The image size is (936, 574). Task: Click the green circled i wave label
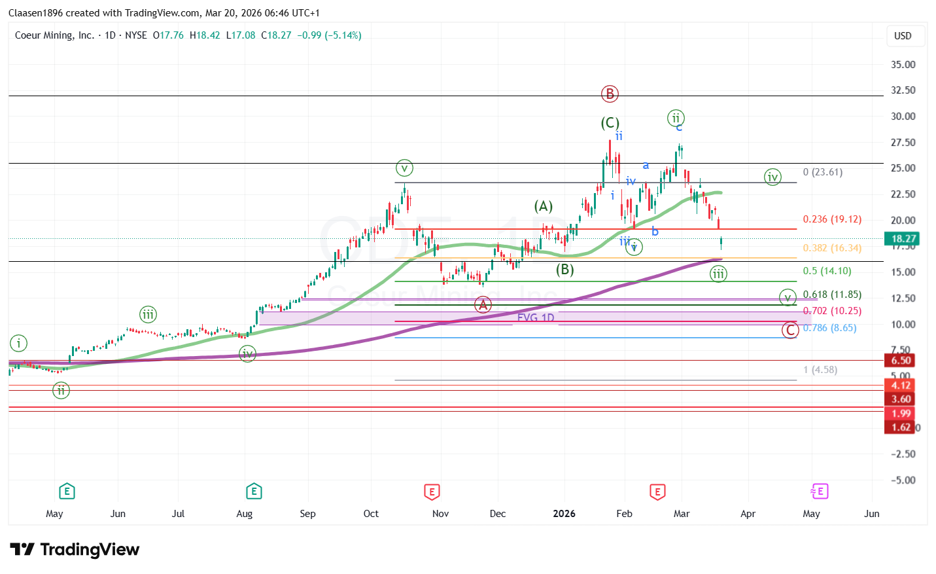[19, 343]
